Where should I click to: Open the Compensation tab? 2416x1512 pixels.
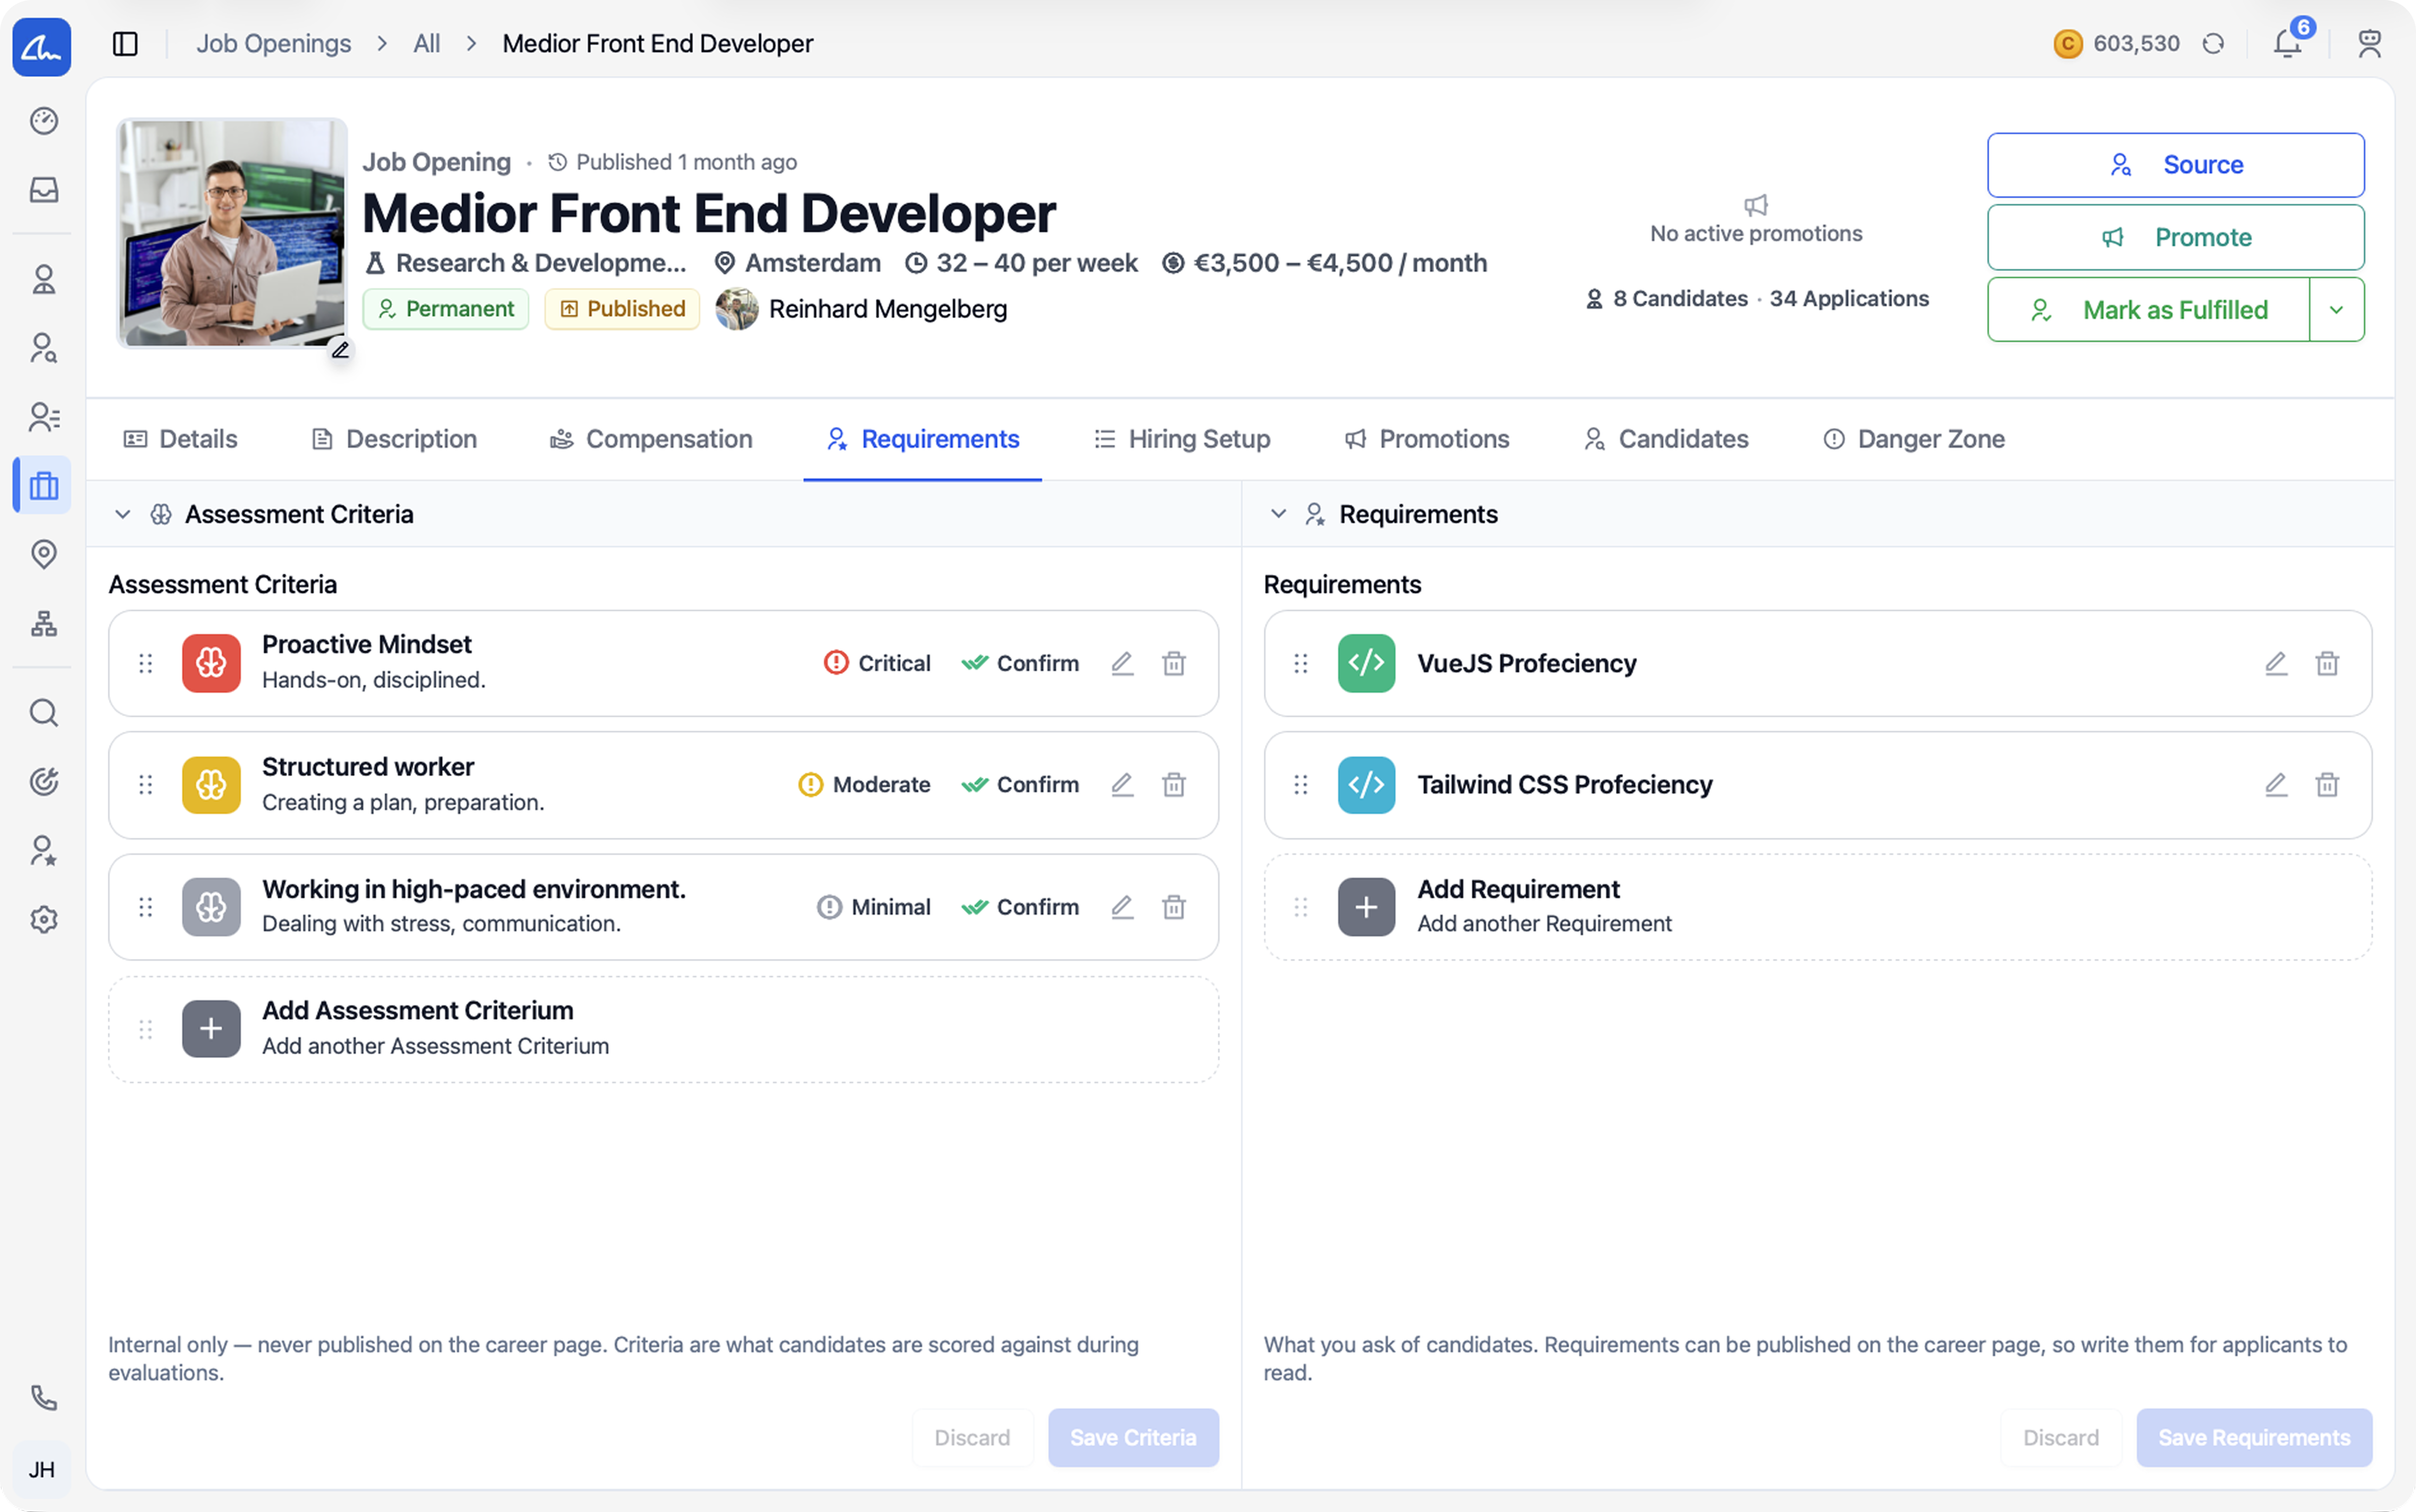tap(651, 440)
